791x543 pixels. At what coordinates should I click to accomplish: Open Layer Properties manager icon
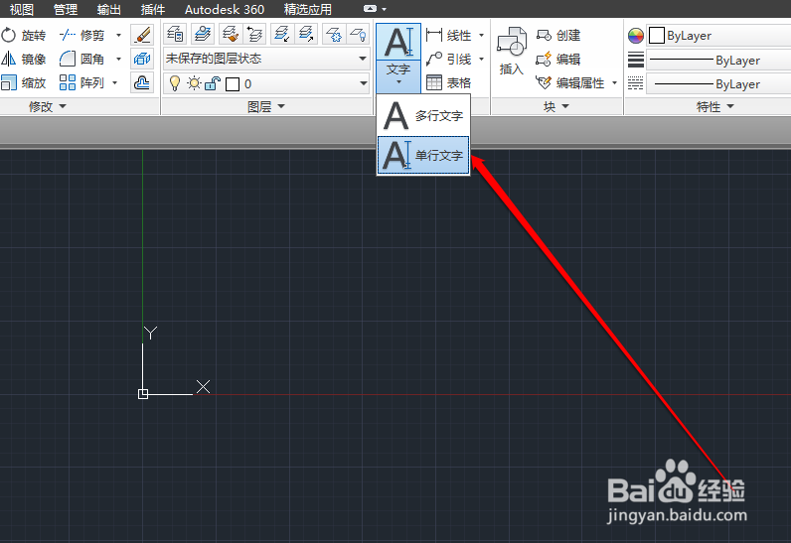[176, 35]
